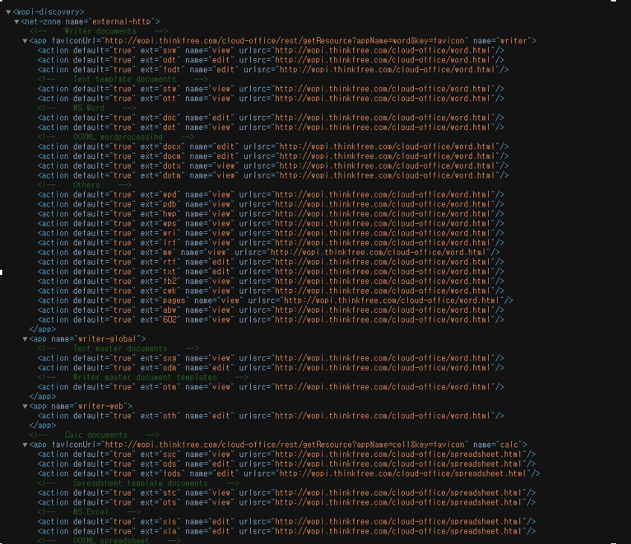Click the action row with ext="fb2"
631x544 pixels.
coord(271,282)
